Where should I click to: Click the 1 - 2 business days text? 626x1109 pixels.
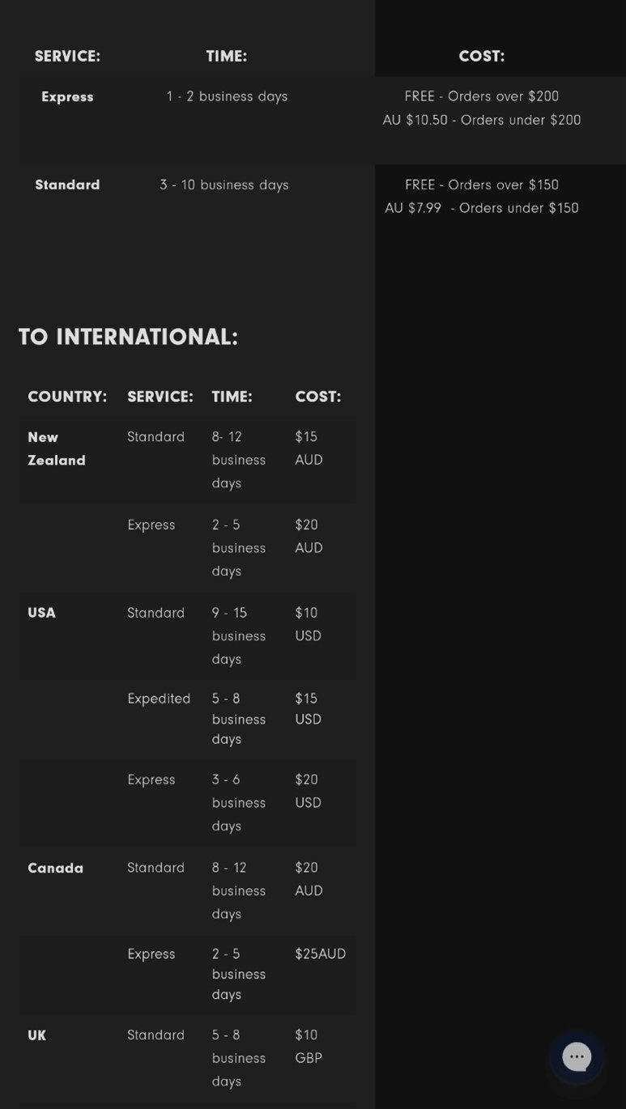[227, 96]
